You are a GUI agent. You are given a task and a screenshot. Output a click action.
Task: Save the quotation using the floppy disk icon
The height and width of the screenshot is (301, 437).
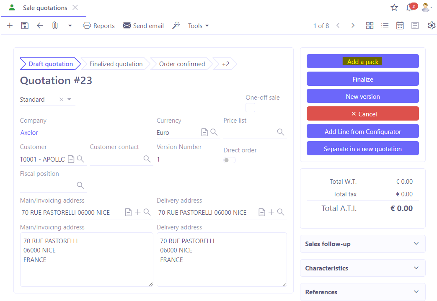[x=24, y=26]
